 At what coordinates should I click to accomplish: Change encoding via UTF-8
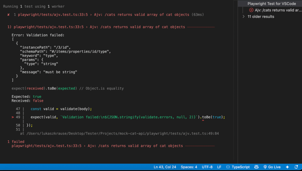[x=207, y=167]
